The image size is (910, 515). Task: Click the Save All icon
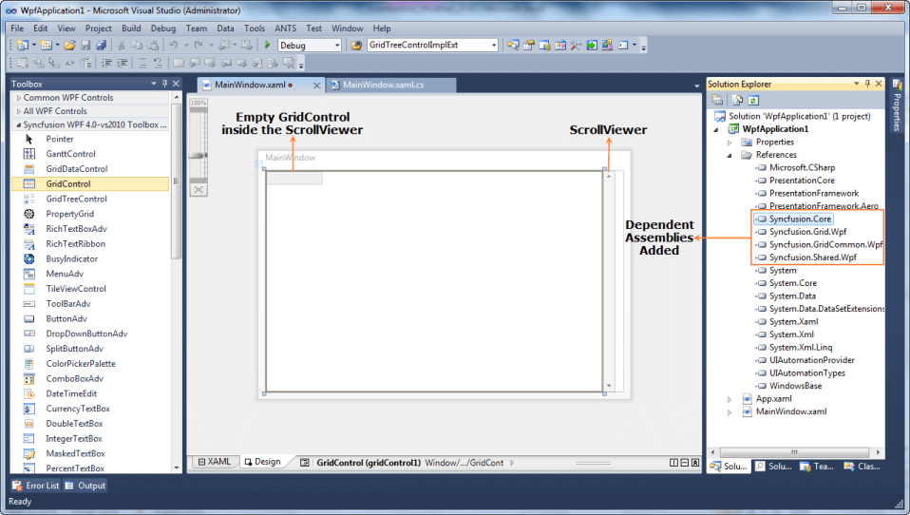(x=101, y=45)
